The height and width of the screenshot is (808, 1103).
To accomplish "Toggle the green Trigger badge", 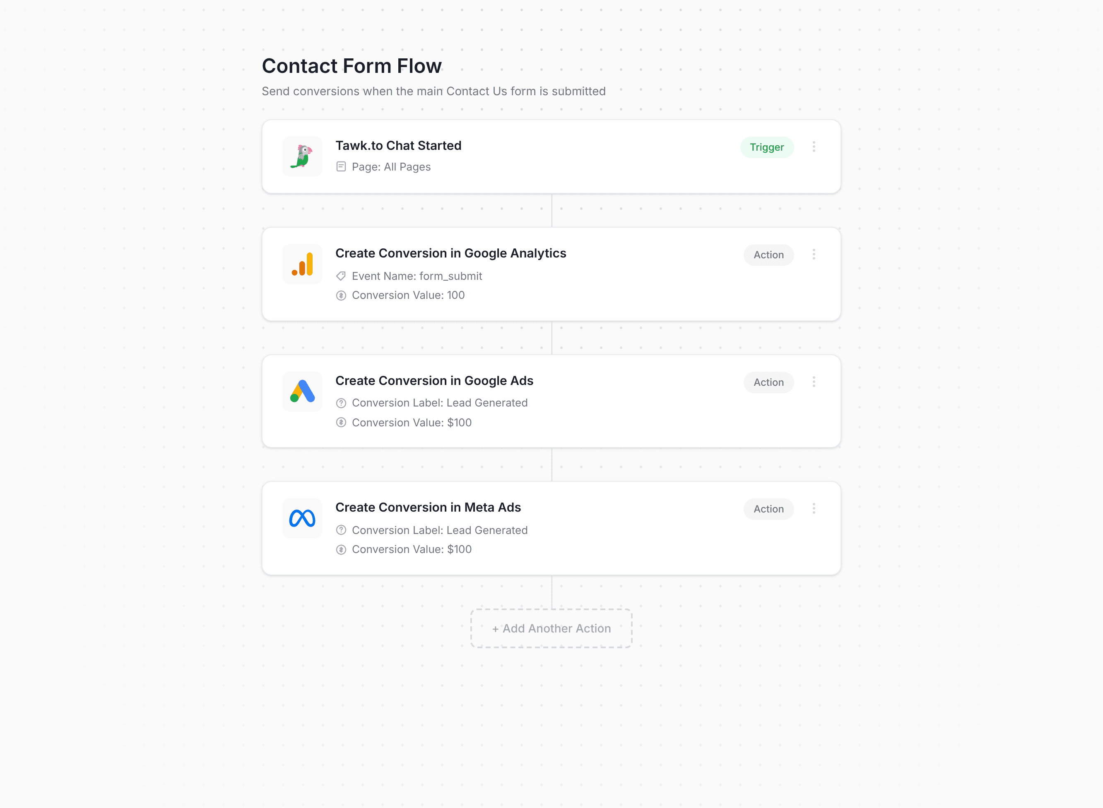I will [x=766, y=147].
